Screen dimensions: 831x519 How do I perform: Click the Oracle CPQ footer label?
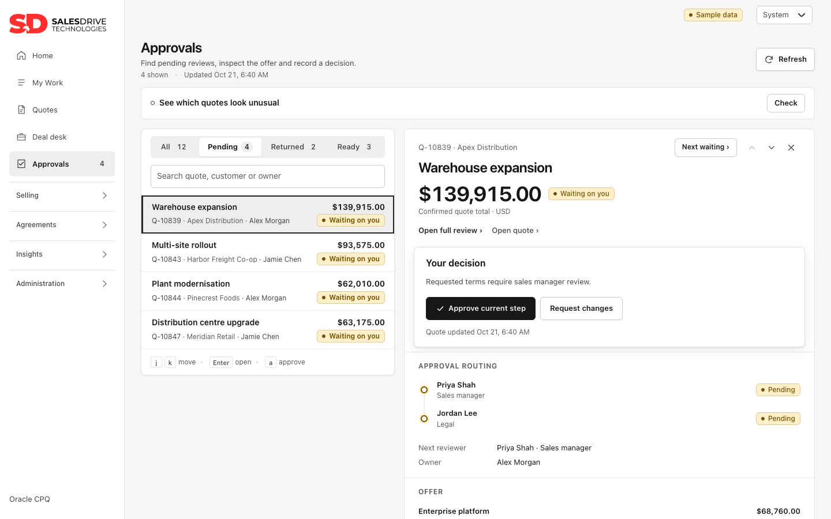coord(29,499)
